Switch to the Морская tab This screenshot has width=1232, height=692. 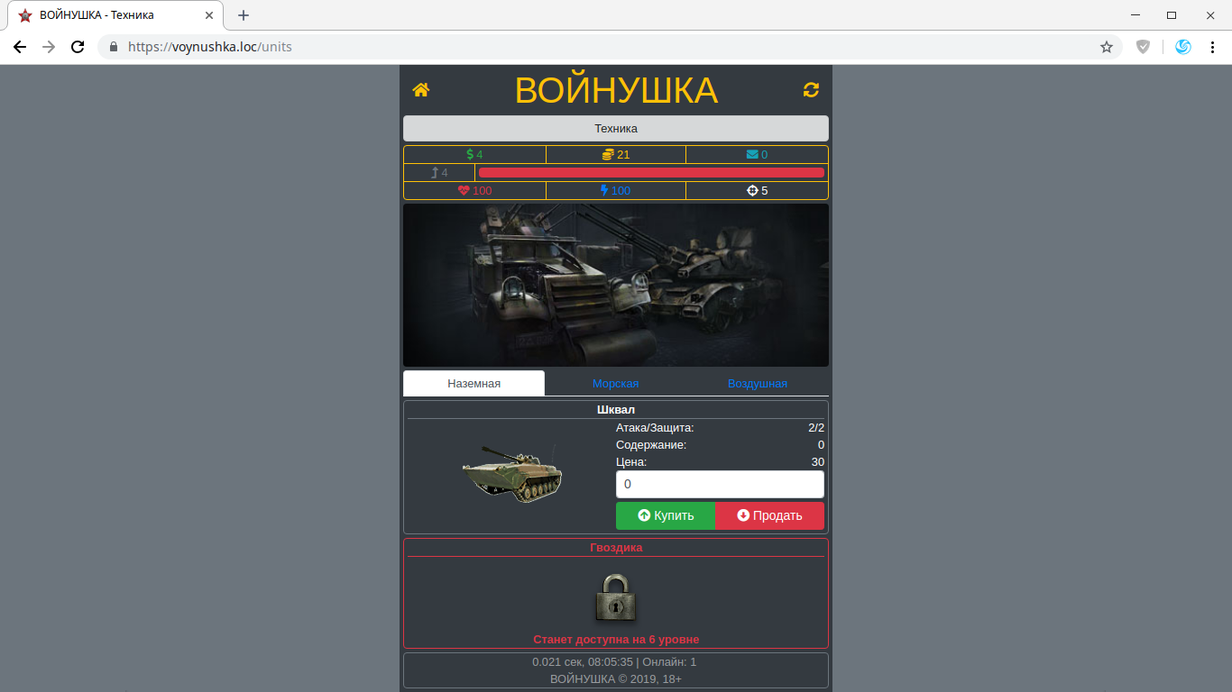(x=615, y=384)
